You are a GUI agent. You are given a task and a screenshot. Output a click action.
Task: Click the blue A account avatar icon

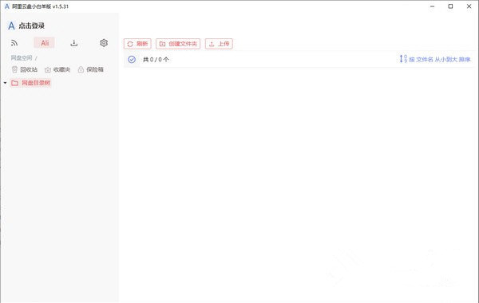(x=11, y=26)
